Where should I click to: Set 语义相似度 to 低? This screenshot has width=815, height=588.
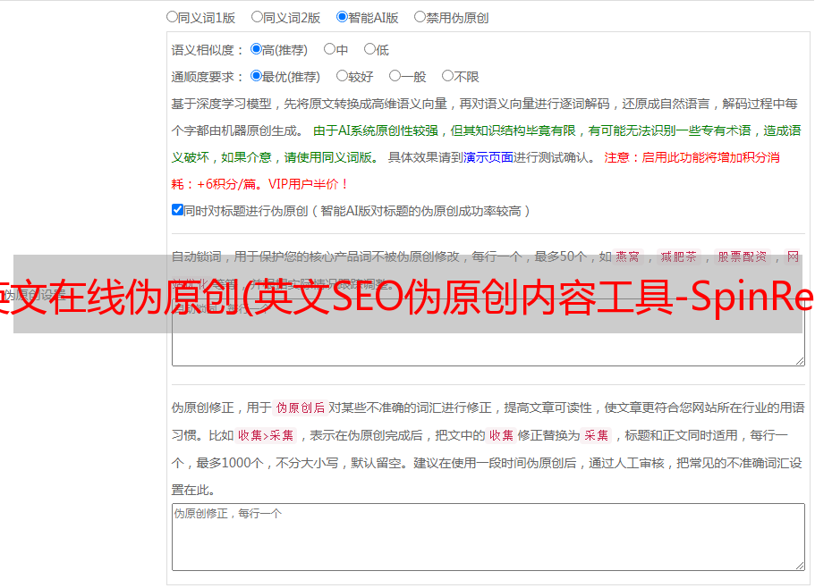click(x=370, y=49)
